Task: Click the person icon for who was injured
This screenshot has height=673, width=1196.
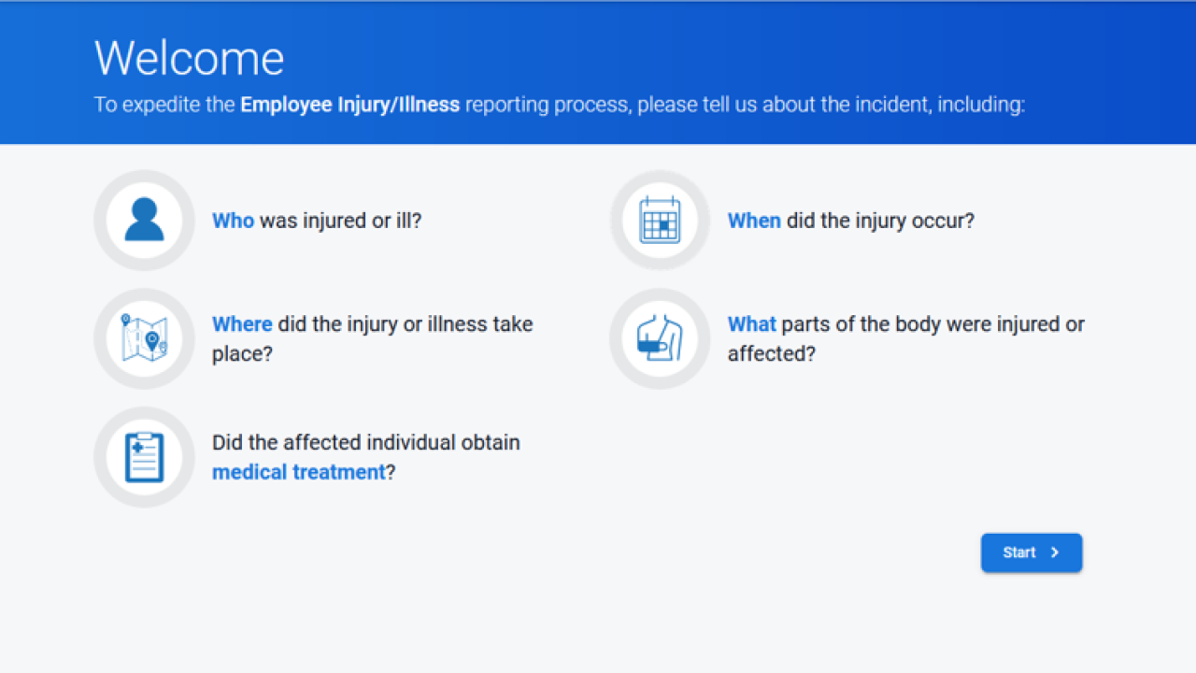Action: (x=144, y=221)
